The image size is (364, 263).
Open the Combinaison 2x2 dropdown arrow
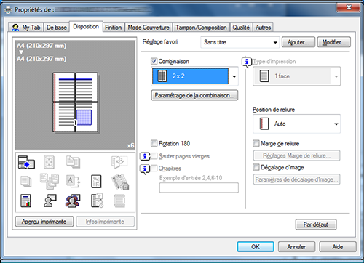pos(234,76)
